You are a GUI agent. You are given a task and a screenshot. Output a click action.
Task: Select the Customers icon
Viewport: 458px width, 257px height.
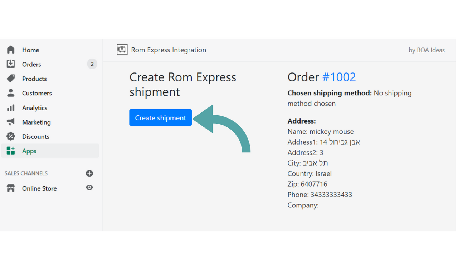11,93
